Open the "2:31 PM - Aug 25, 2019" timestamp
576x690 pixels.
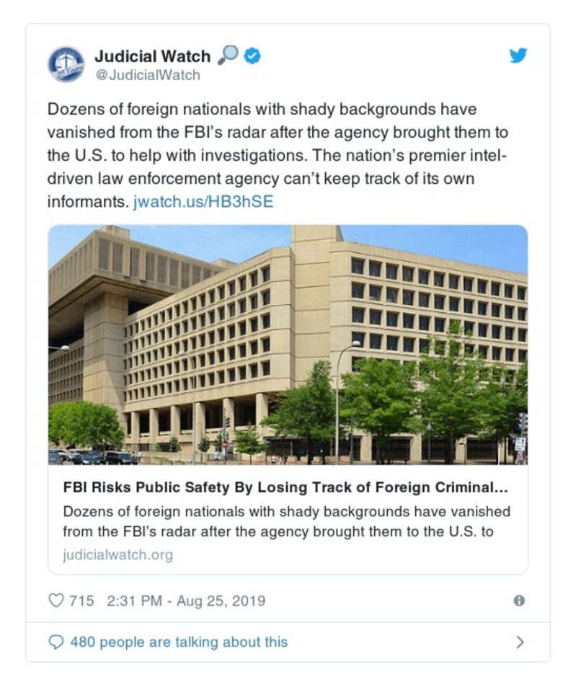pyautogui.click(x=186, y=601)
